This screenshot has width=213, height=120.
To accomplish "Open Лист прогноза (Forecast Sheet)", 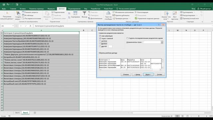I will 175,16.
